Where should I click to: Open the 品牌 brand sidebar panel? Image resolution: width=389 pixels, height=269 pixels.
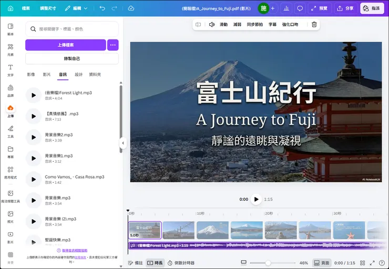click(11, 91)
